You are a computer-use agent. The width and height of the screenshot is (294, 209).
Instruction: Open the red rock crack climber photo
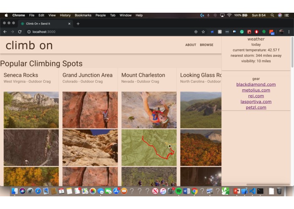point(90,110)
